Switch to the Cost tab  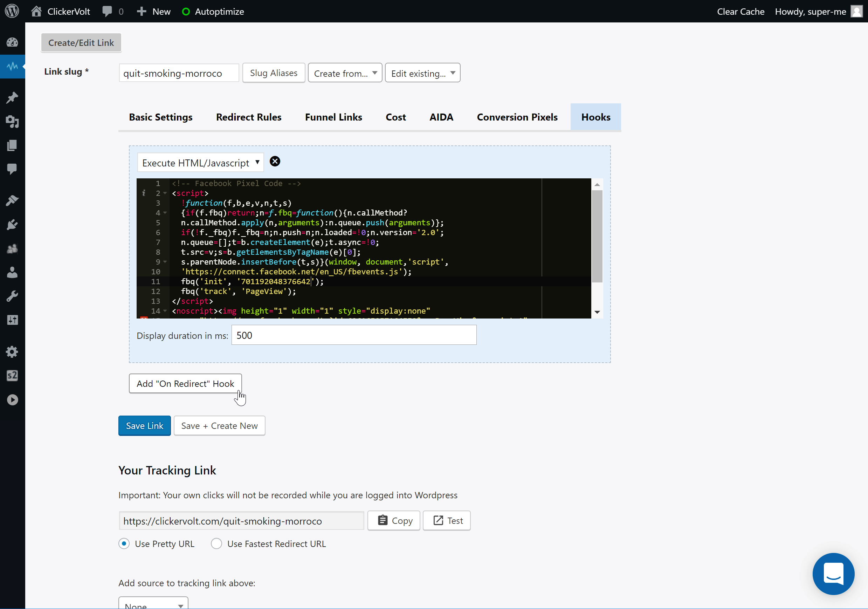[x=396, y=117]
